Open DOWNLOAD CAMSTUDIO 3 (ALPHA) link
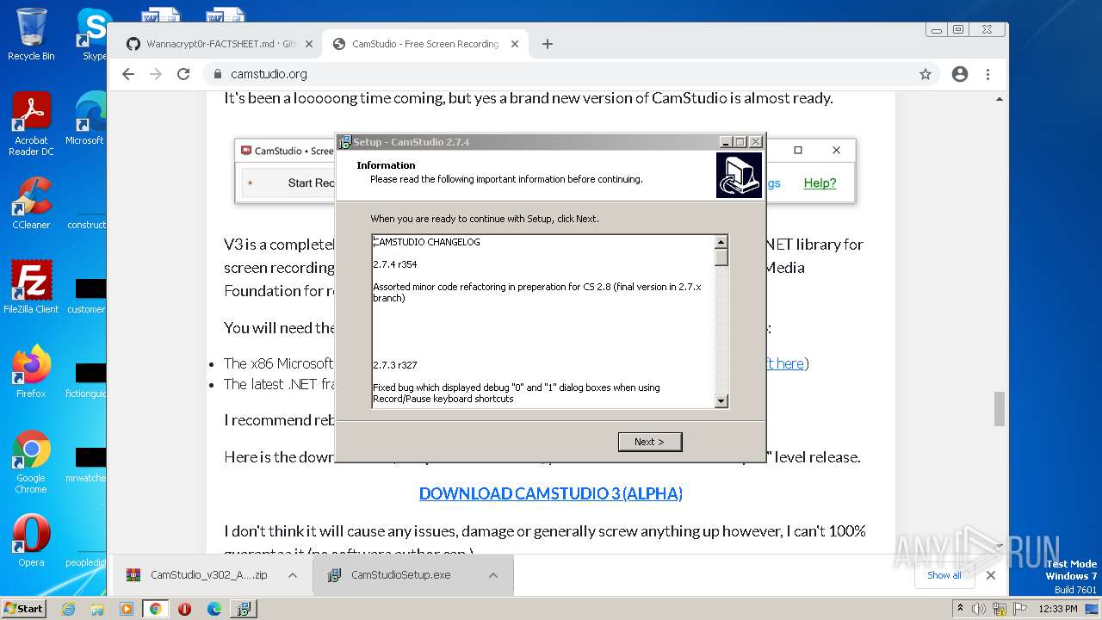 [x=551, y=493]
